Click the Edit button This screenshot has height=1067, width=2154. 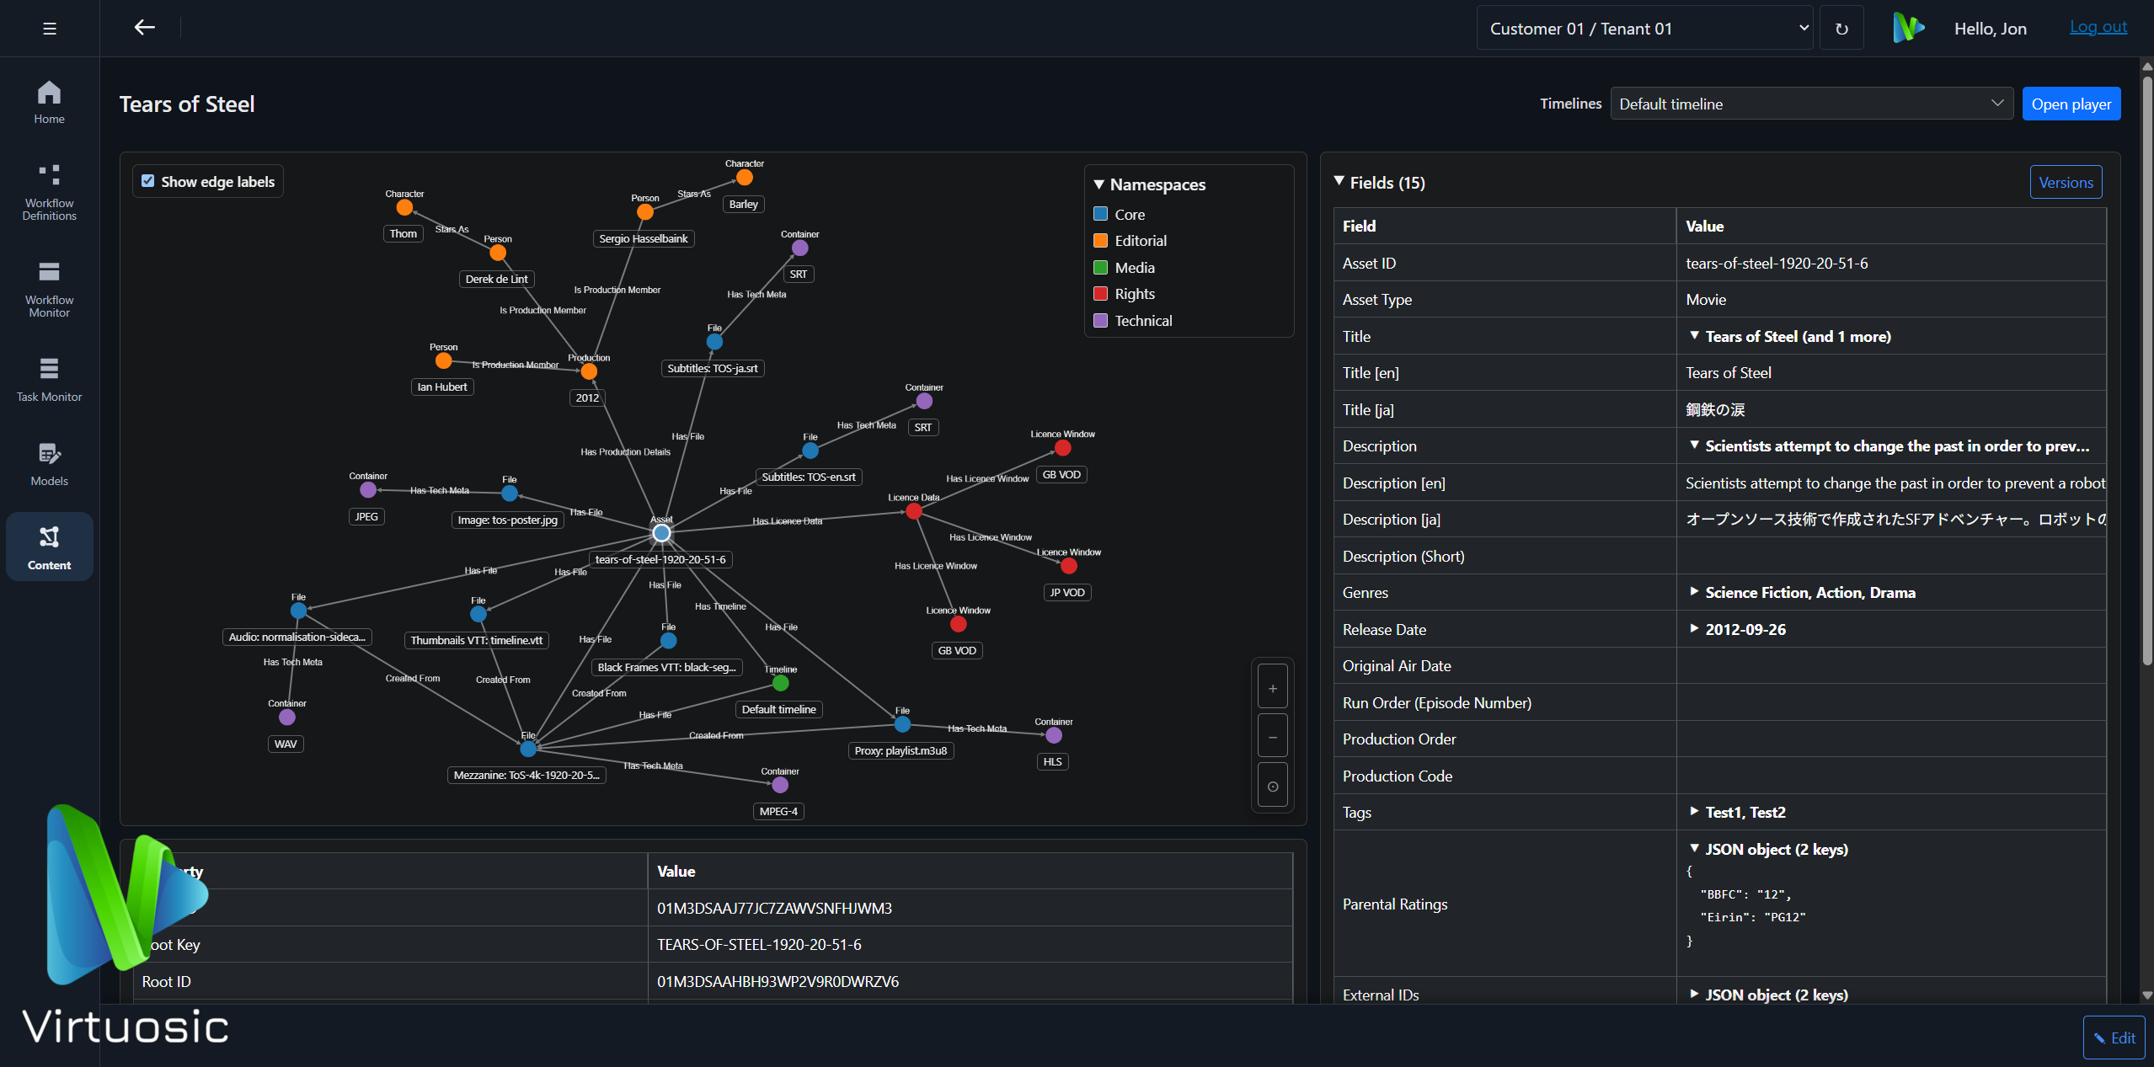pos(2114,1038)
